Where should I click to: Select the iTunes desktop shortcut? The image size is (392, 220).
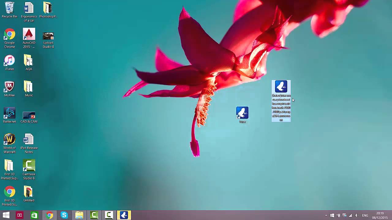coord(9,63)
